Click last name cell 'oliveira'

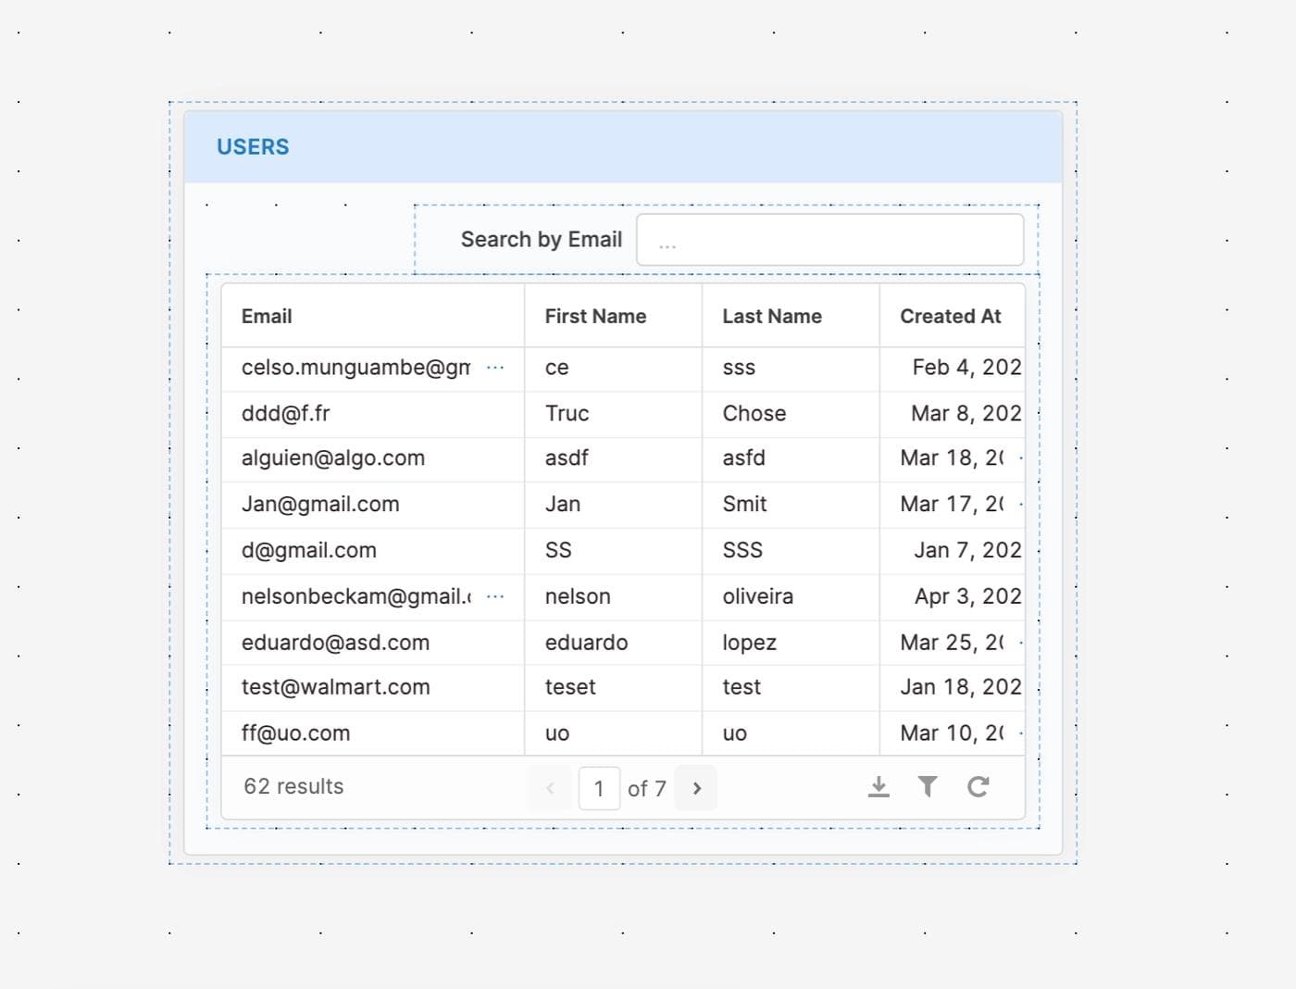pyautogui.click(x=757, y=596)
